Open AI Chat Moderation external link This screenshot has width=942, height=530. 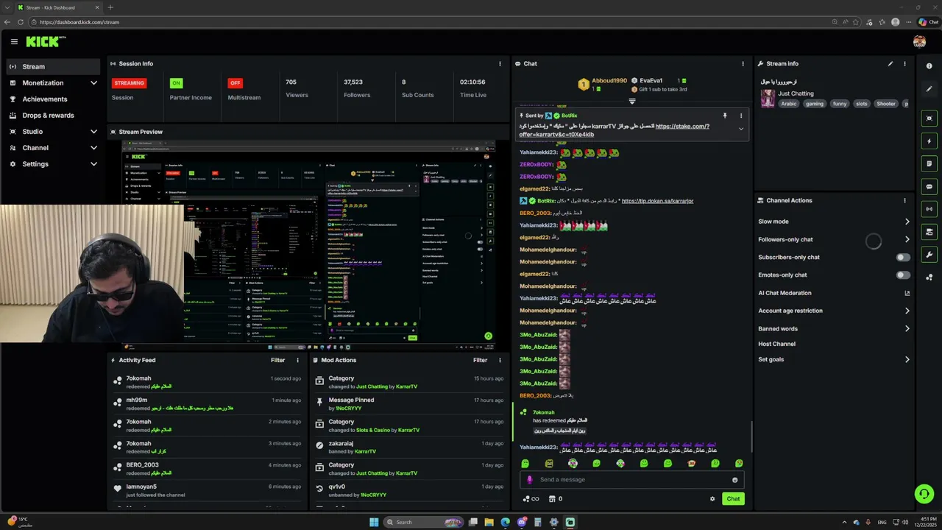pos(907,293)
